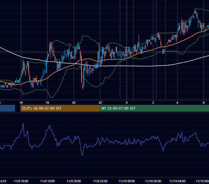209x184 pixels.
Task: Click the oscillator low after 20:00
Action: (x=82, y=155)
